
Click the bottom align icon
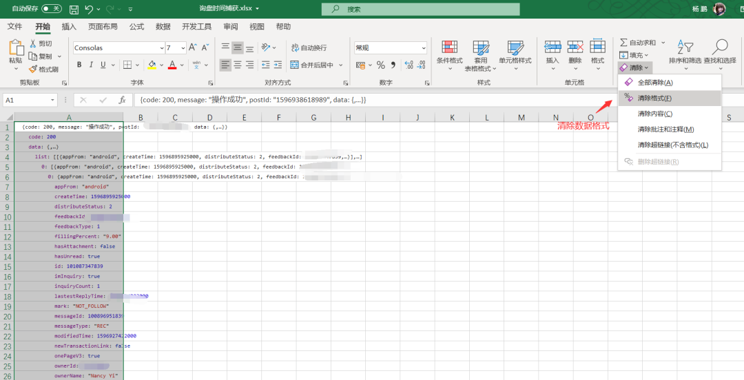(249, 47)
